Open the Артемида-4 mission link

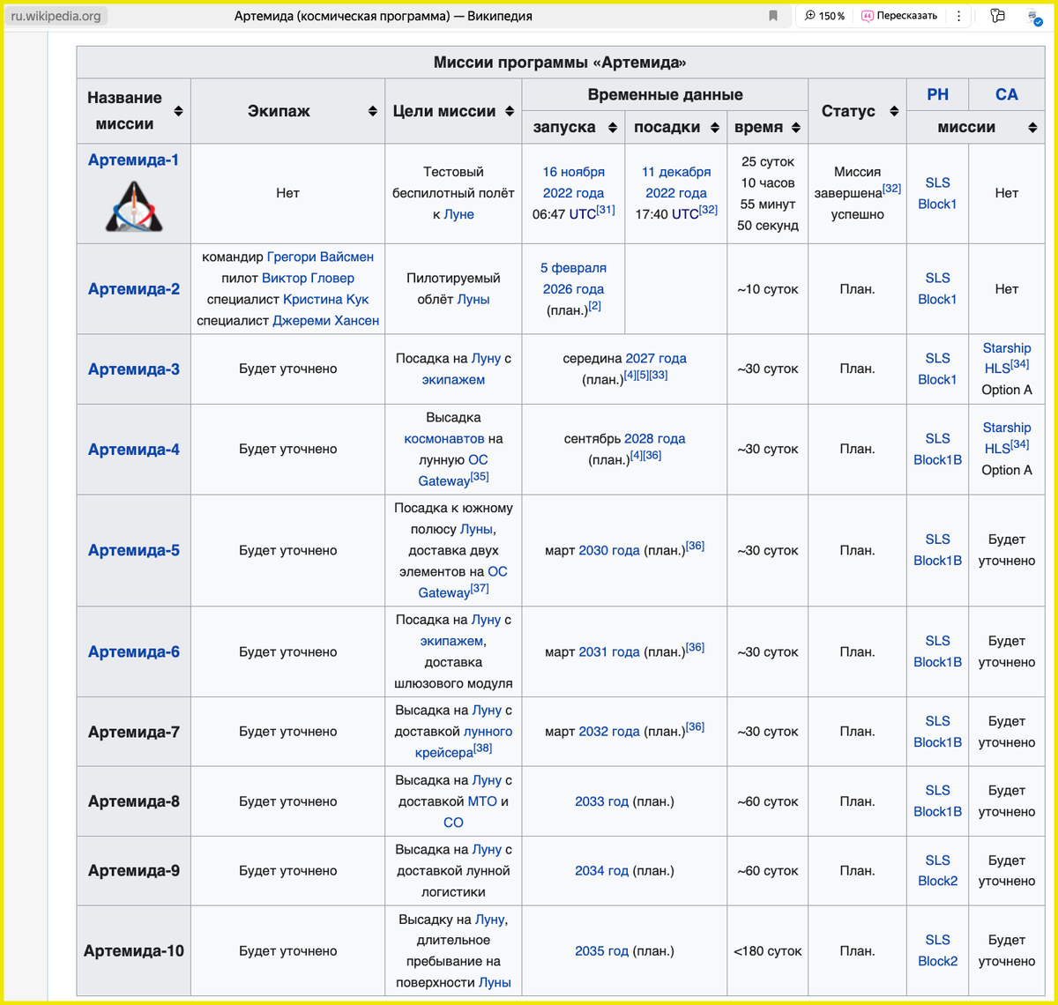pyautogui.click(x=133, y=449)
